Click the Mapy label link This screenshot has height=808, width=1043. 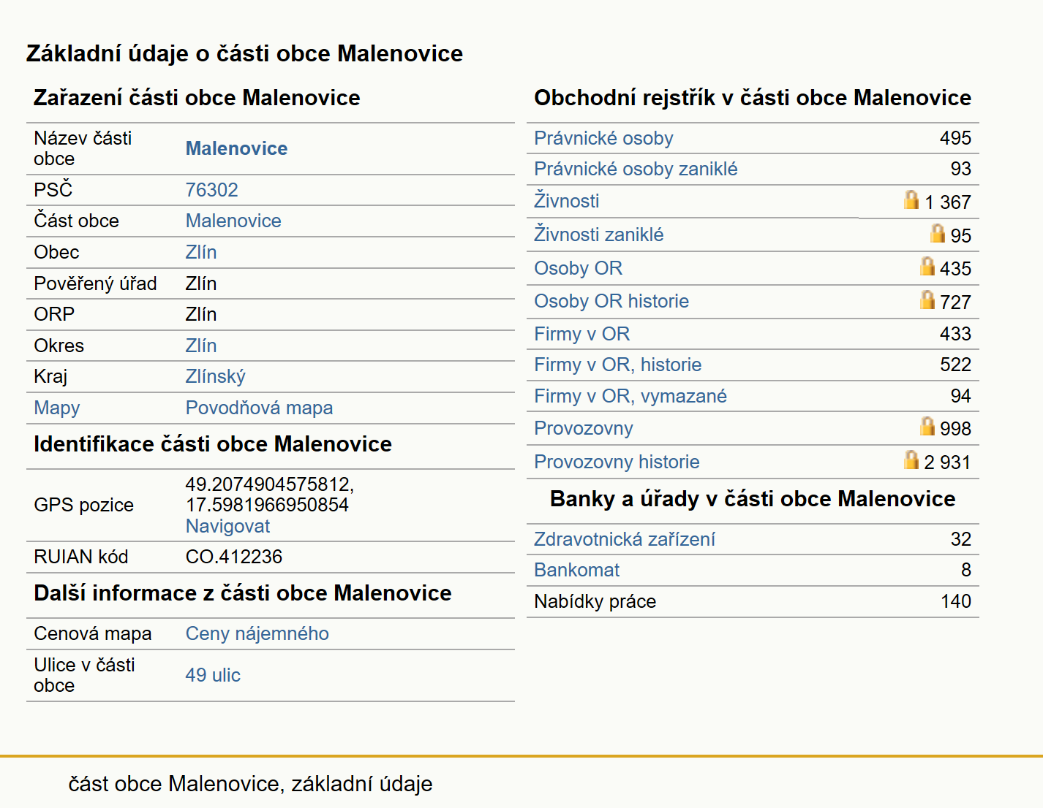(57, 408)
